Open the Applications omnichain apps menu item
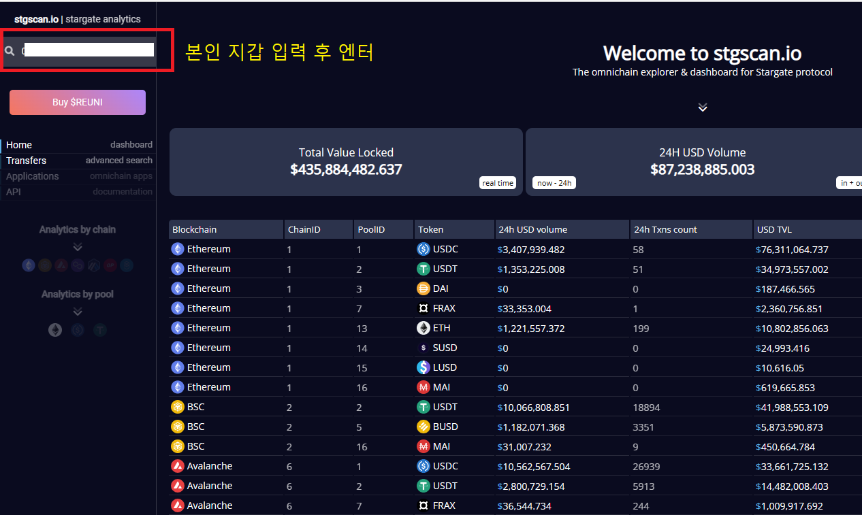This screenshot has height=515, width=862. 78,176
